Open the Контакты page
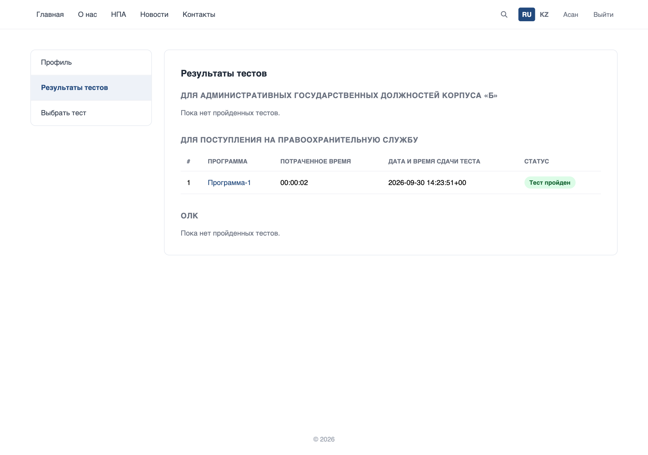The image size is (648, 455). [199, 14]
